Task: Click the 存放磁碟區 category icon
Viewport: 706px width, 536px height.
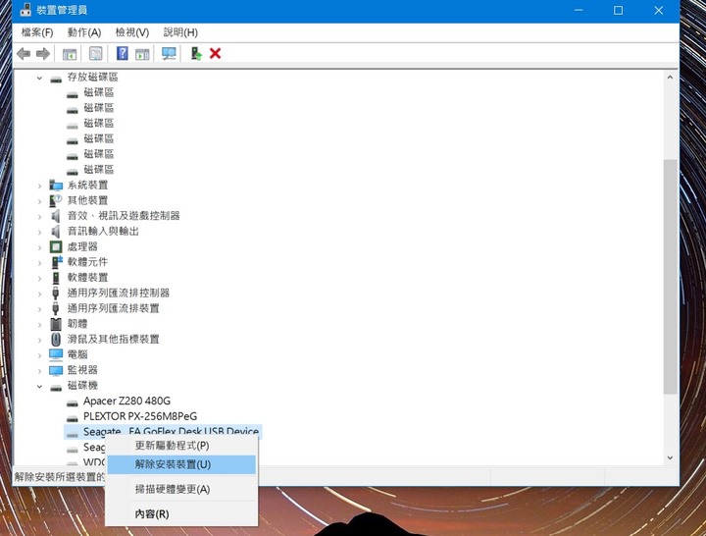Action: pyautogui.click(x=56, y=80)
